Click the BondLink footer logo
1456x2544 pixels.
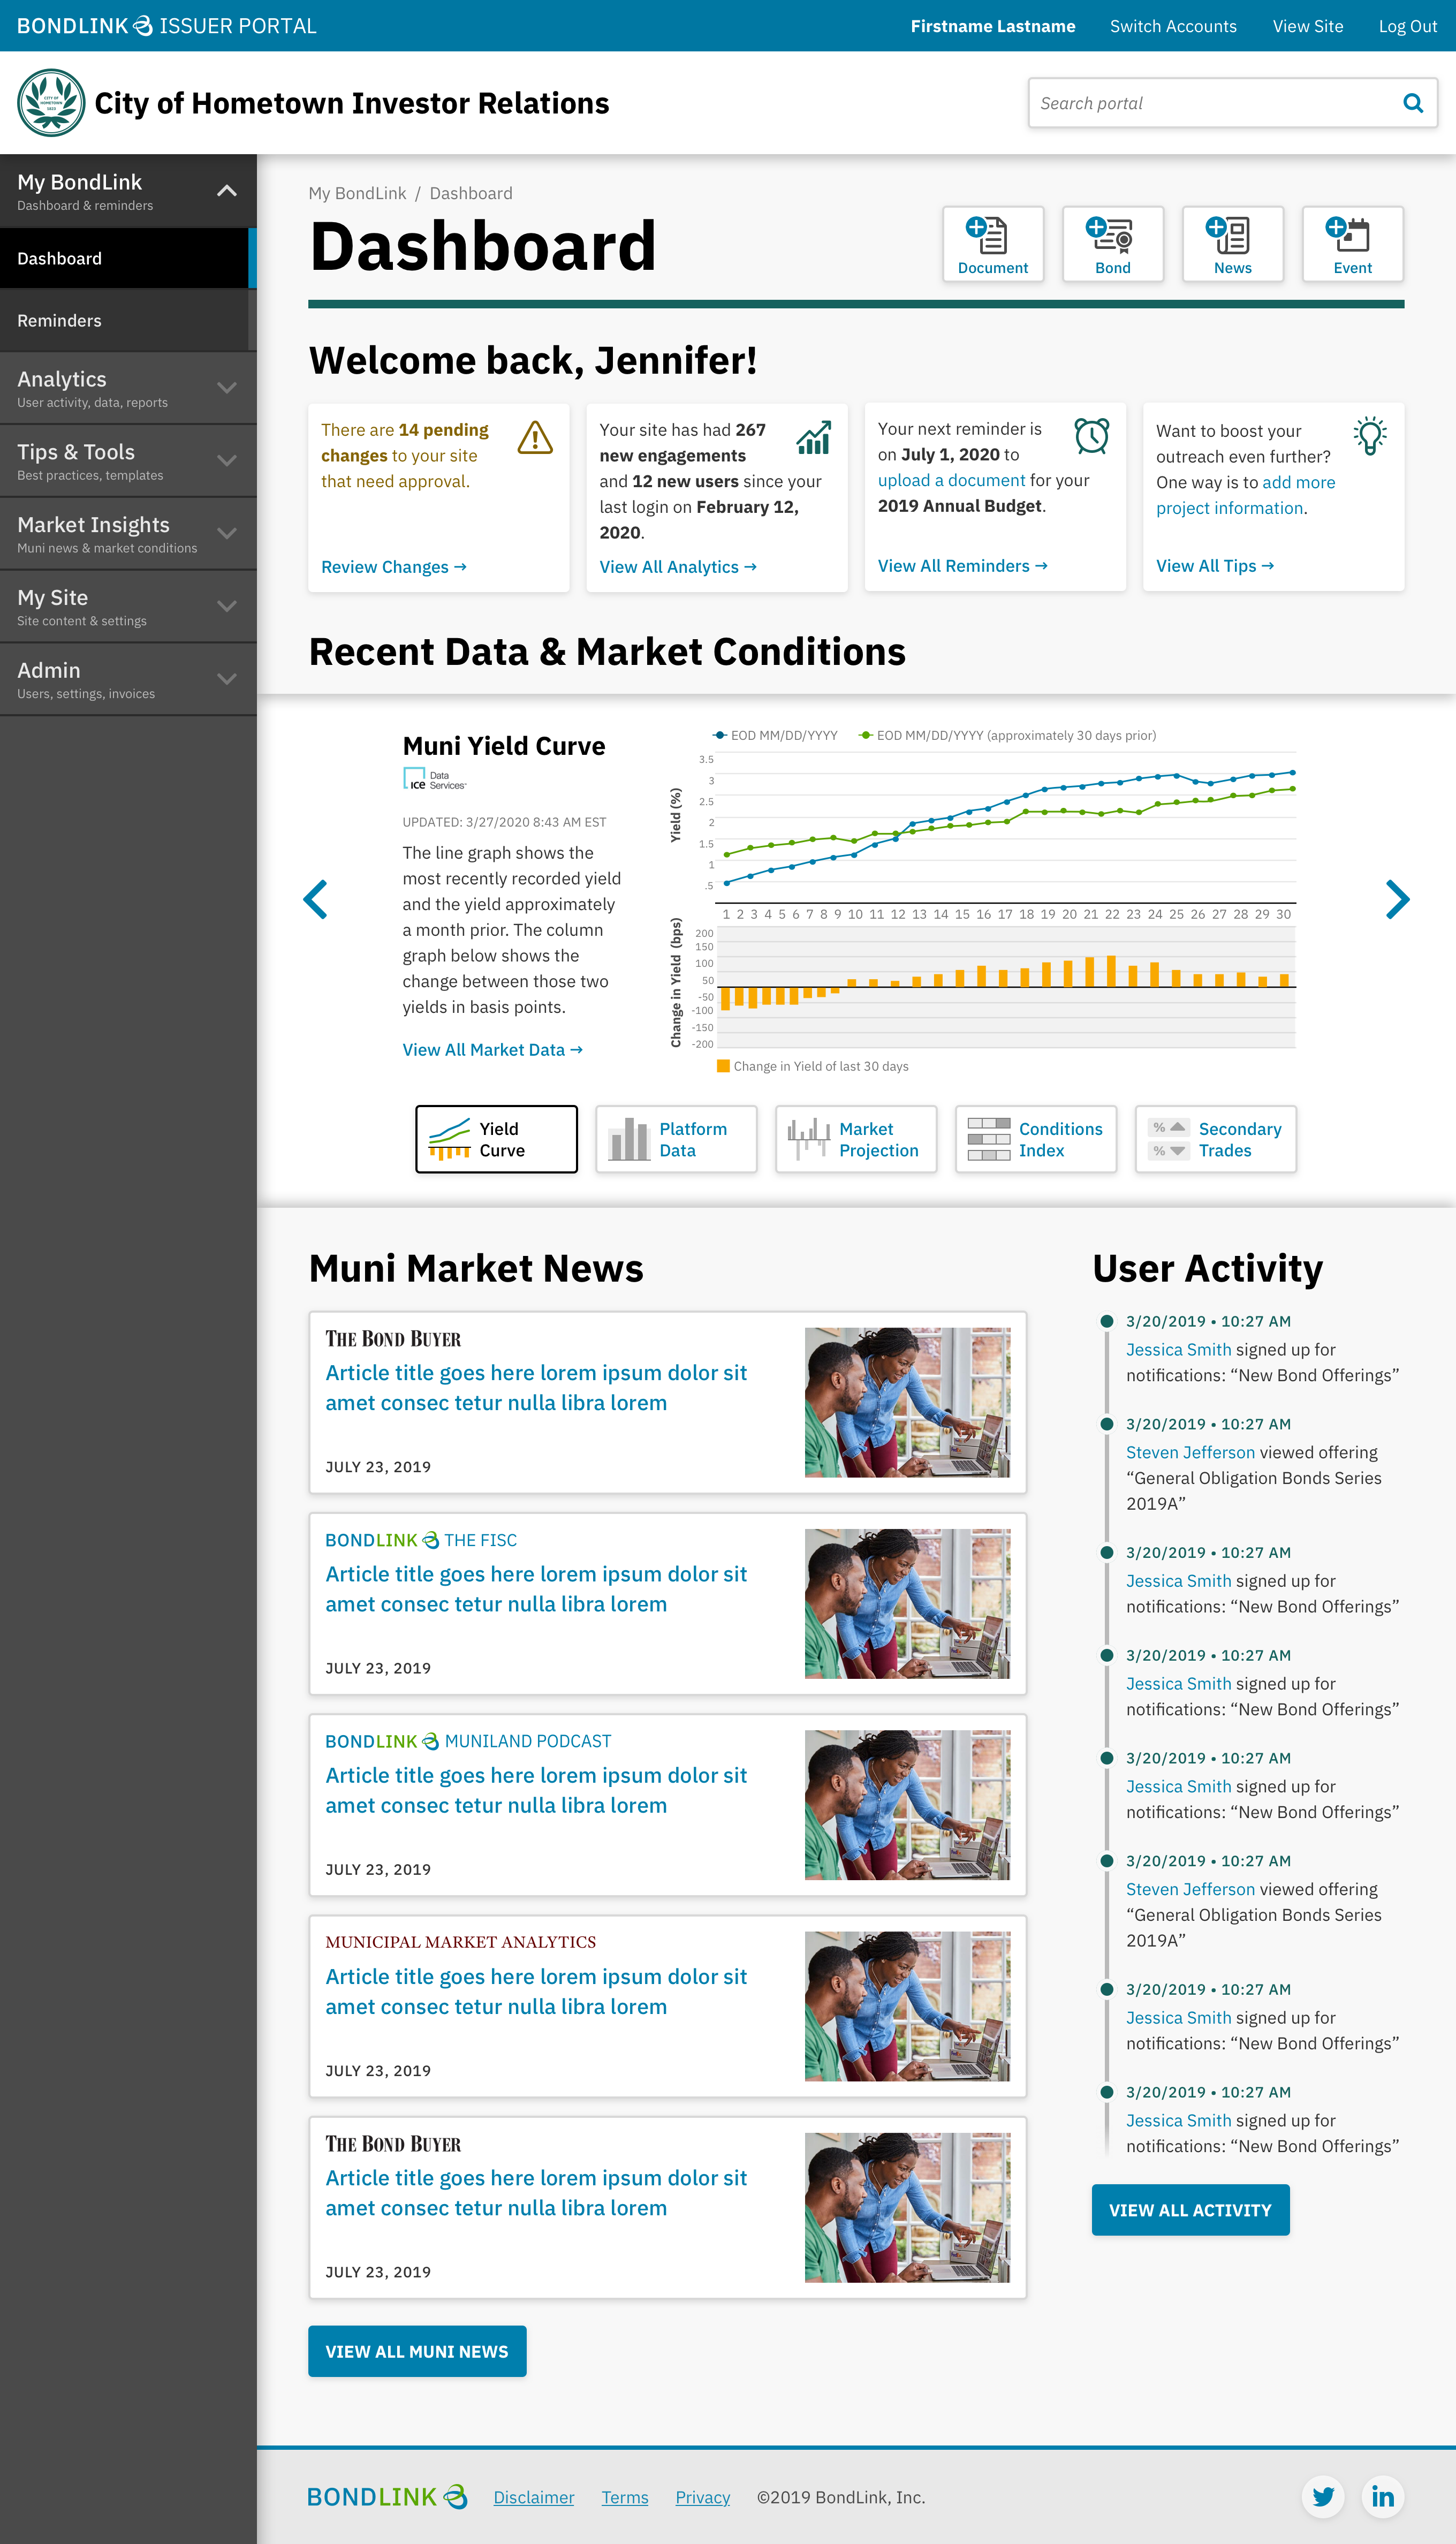387,2497
